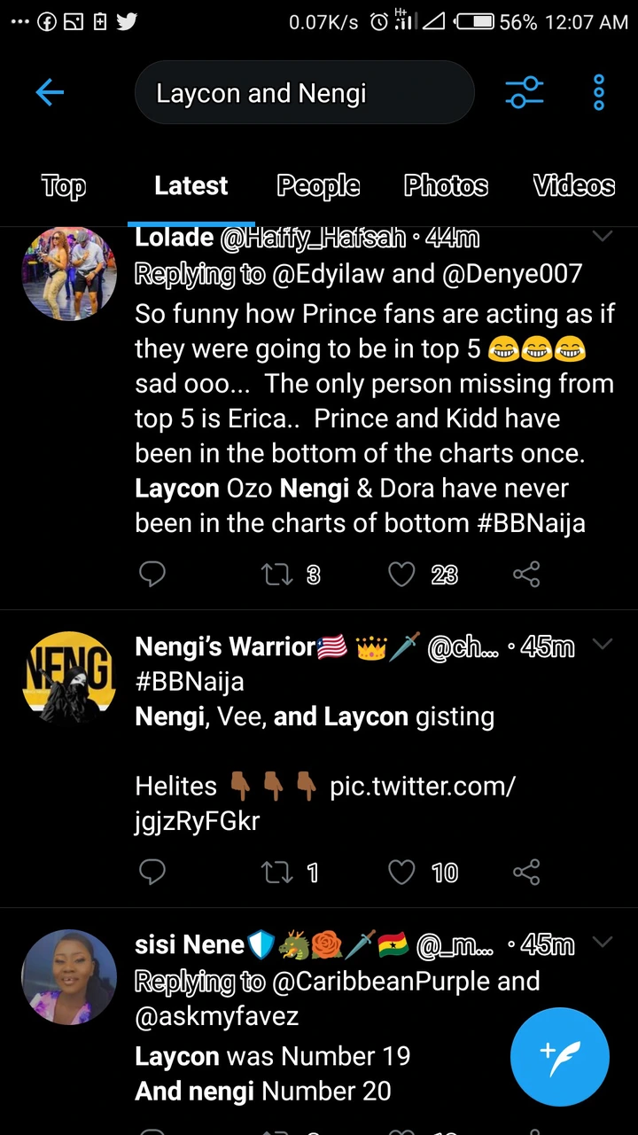The image size is (638, 1135).
Task: Reply to Nengi's Warrior tweet
Action: (152, 873)
